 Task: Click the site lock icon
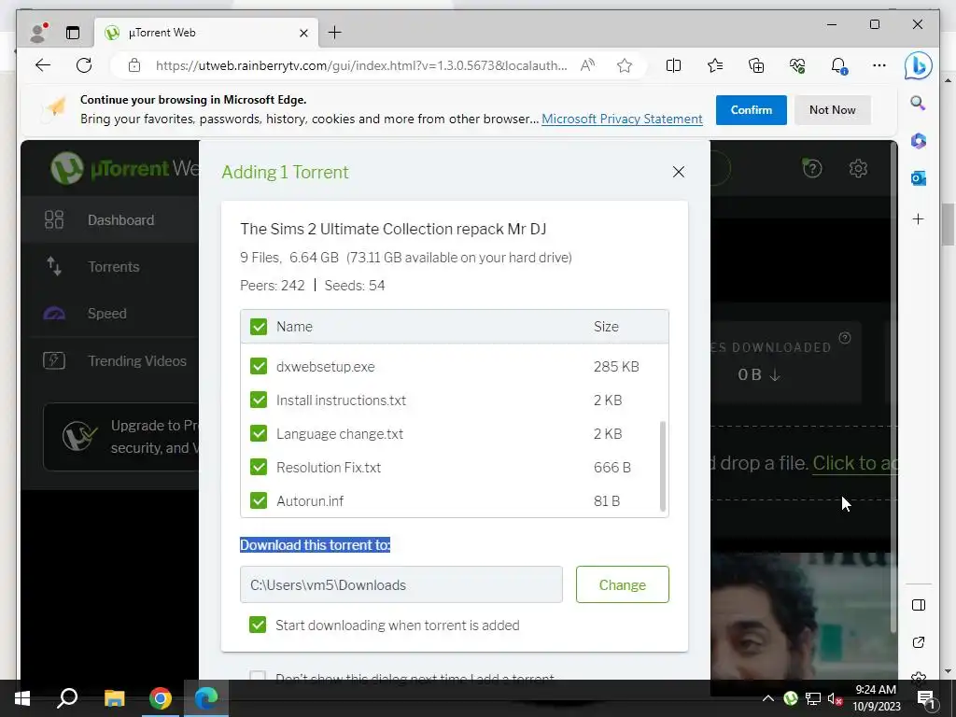click(x=134, y=65)
